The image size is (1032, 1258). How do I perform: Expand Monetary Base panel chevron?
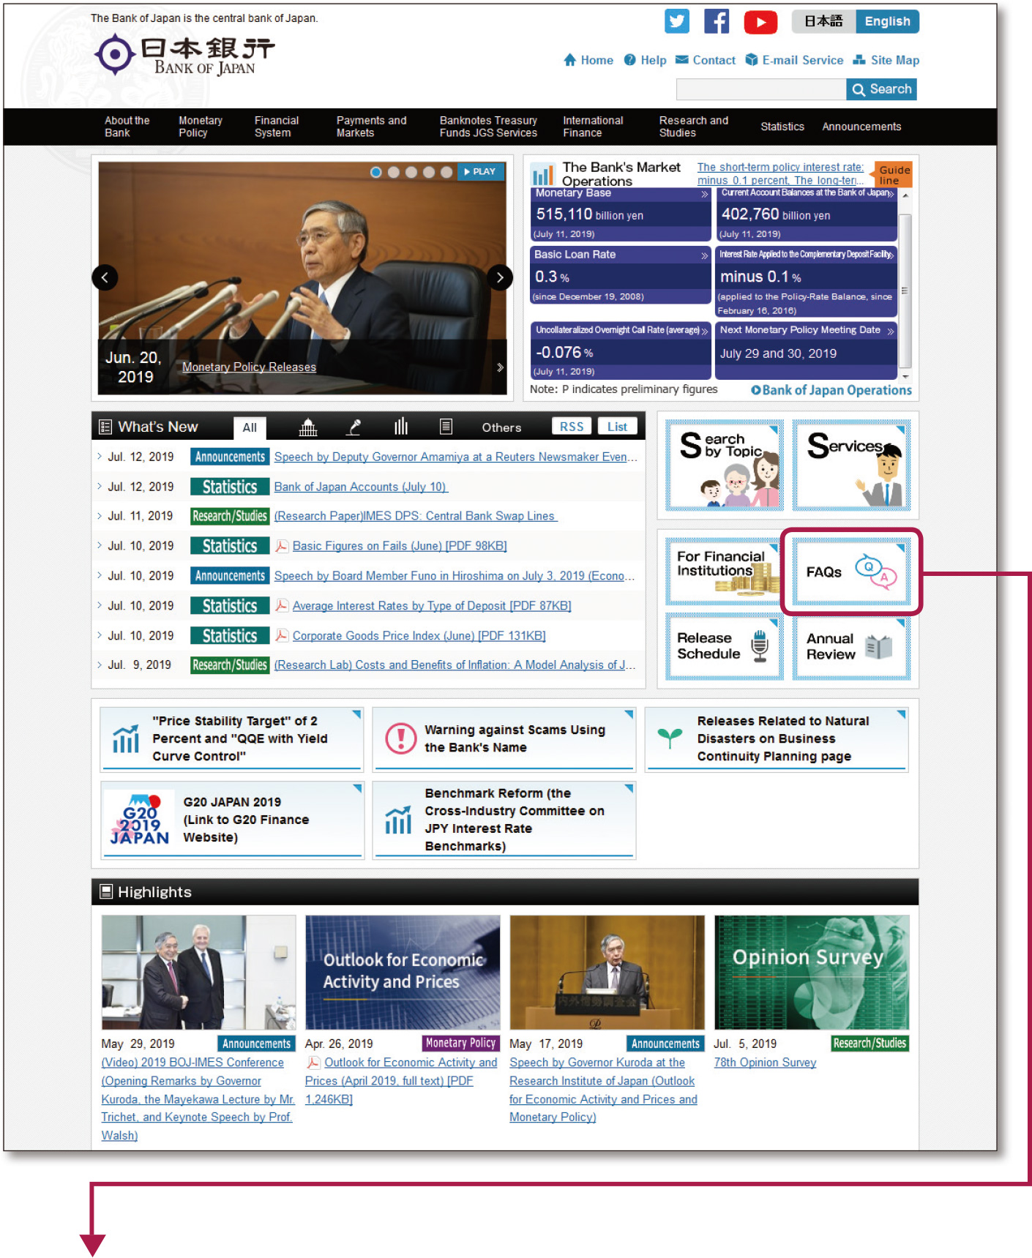704,195
